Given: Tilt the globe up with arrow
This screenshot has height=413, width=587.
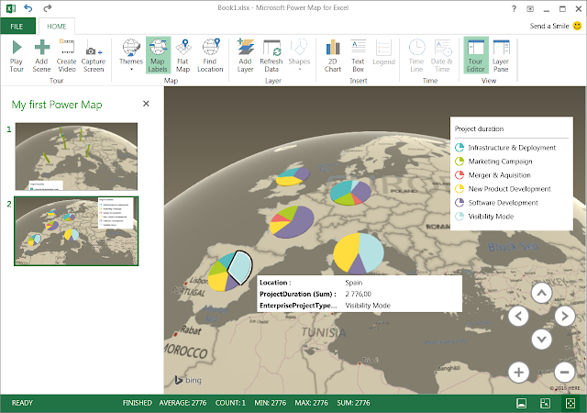Looking at the screenshot, I should tap(541, 293).
